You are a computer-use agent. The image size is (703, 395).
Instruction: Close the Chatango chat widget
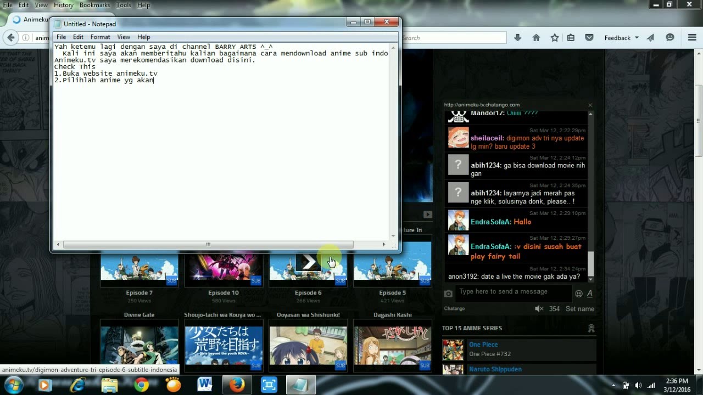[x=590, y=105]
